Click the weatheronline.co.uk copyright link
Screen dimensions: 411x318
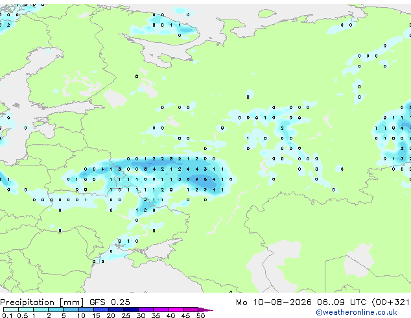point(357,312)
